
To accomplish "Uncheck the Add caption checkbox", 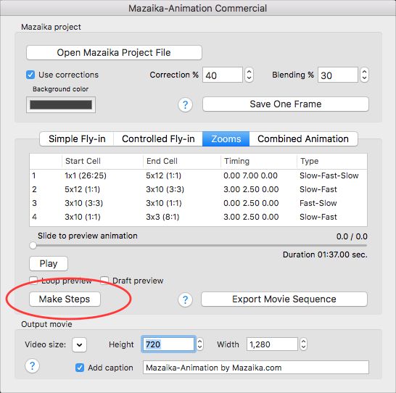I will pos(80,368).
